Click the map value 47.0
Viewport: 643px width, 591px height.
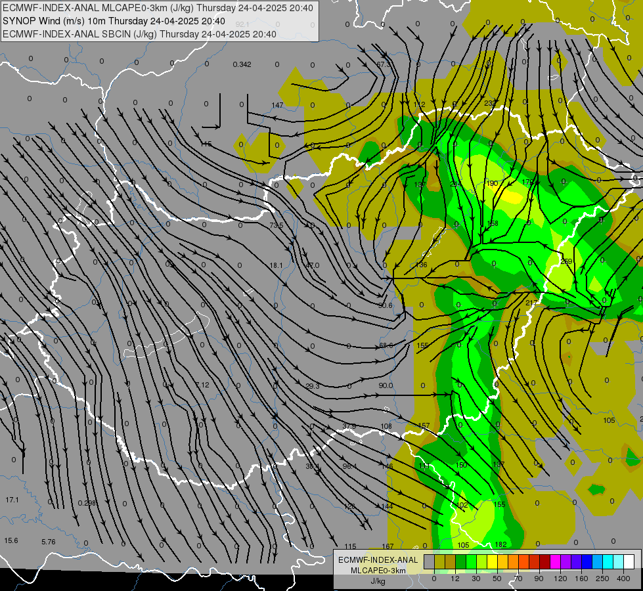pyautogui.click(x=312, y=265)
